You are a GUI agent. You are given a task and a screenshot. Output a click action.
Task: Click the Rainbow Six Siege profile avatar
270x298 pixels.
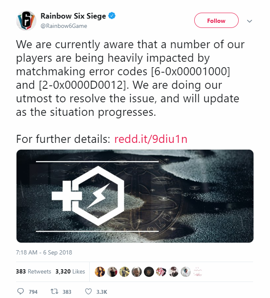point(26,21)
